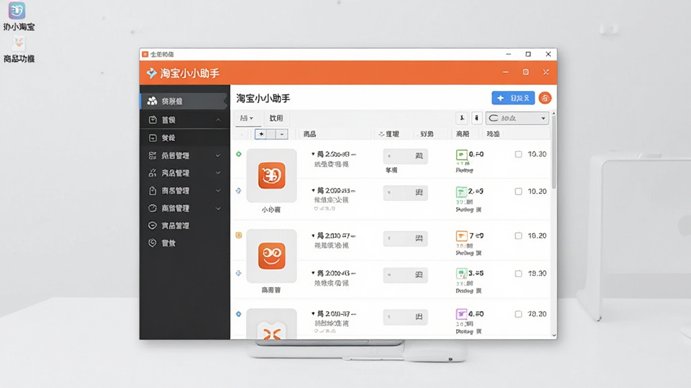Viewport: 691px width, 388px height.
Task: Select the third sidebar item's square icon
Action: click(x=153, y=137)
